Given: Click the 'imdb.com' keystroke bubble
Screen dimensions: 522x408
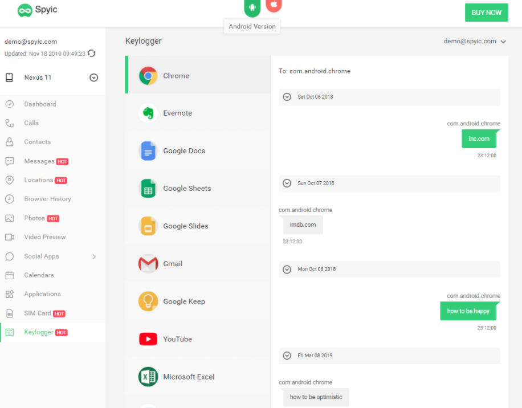Looking at the screenshot, I should (x=303, y=225).
